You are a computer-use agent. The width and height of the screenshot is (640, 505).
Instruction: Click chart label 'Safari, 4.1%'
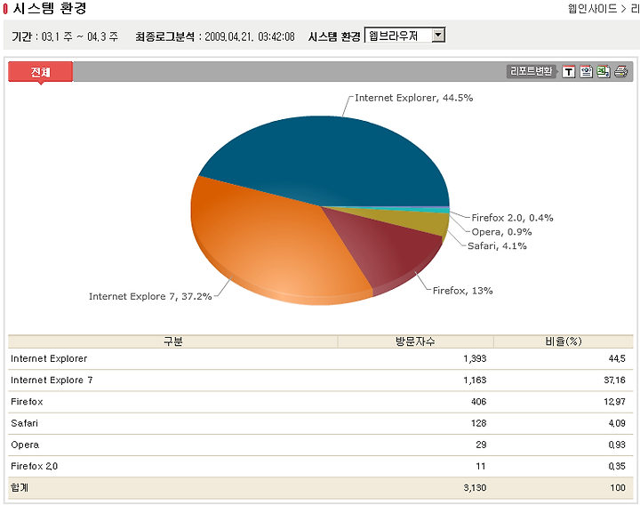tap(497, 245)
